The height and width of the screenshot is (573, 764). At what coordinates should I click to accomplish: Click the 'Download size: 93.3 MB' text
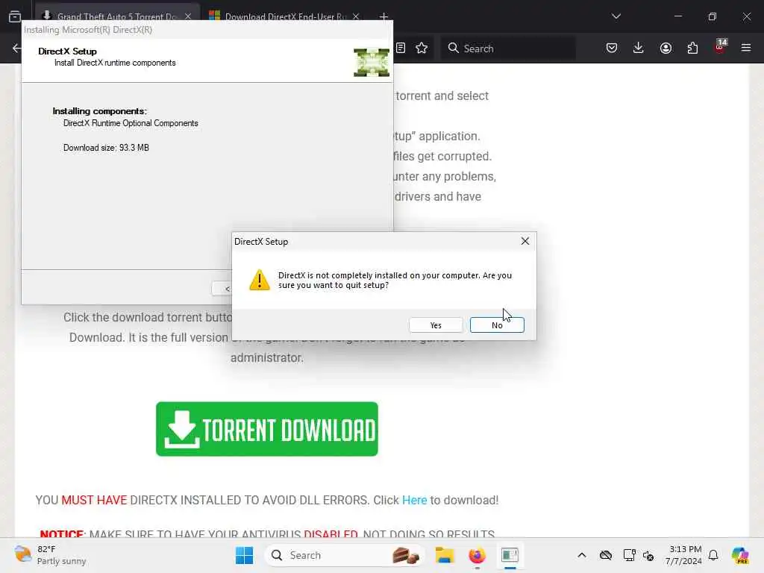[106, 148]
